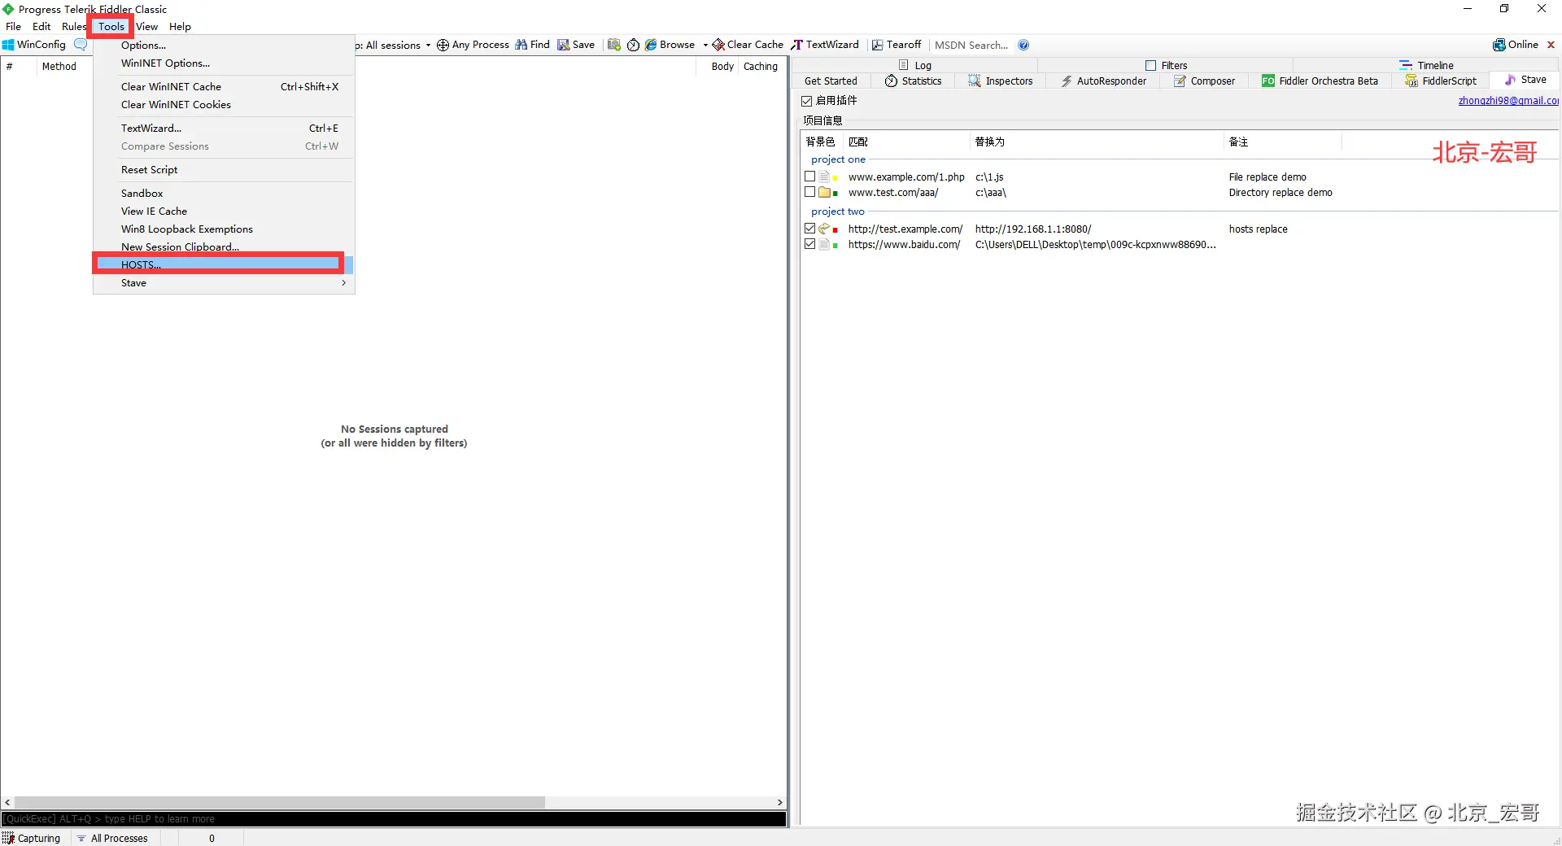Screen dimensions: 1562x846
Task: Click the AutoResponder lightning bolt icon
Action: click(x=1067, y=81)
